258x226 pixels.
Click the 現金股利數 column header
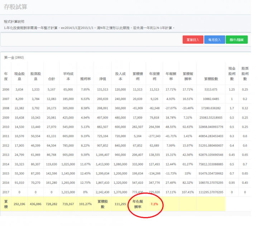pos(232,73)
